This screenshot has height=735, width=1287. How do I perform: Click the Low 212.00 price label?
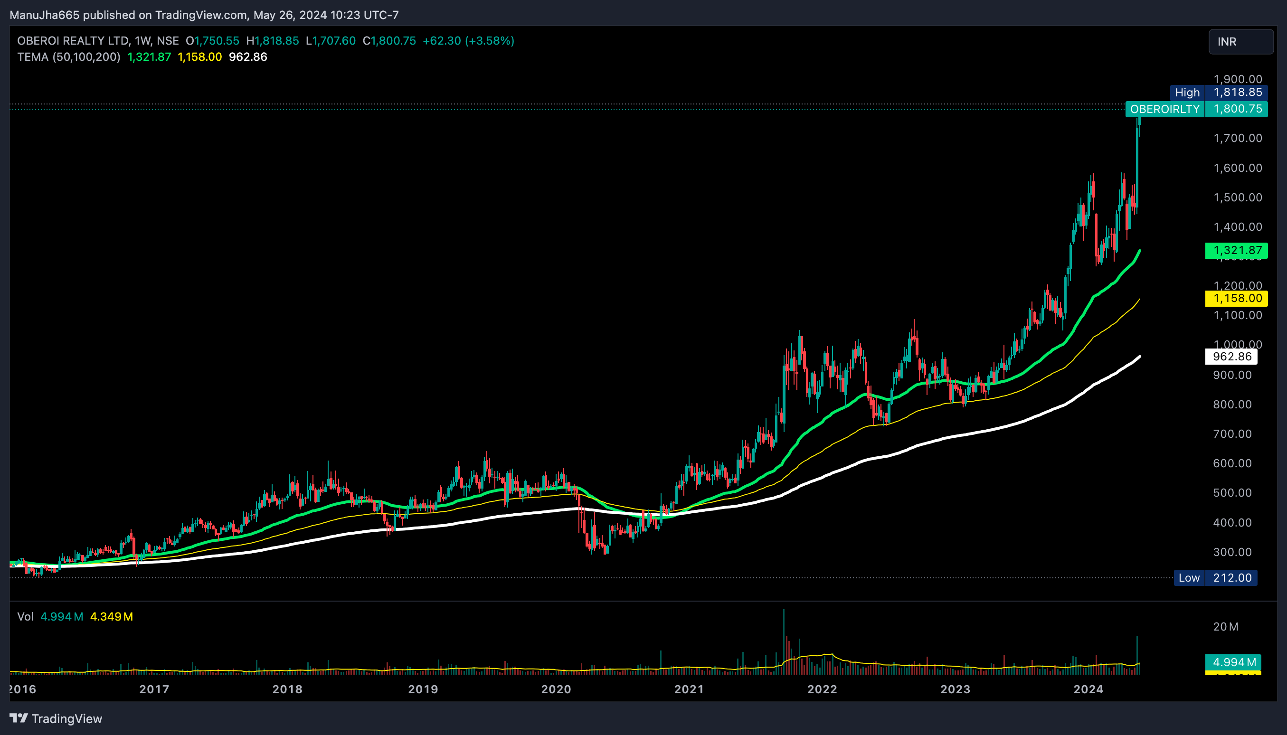[1215, 577]
